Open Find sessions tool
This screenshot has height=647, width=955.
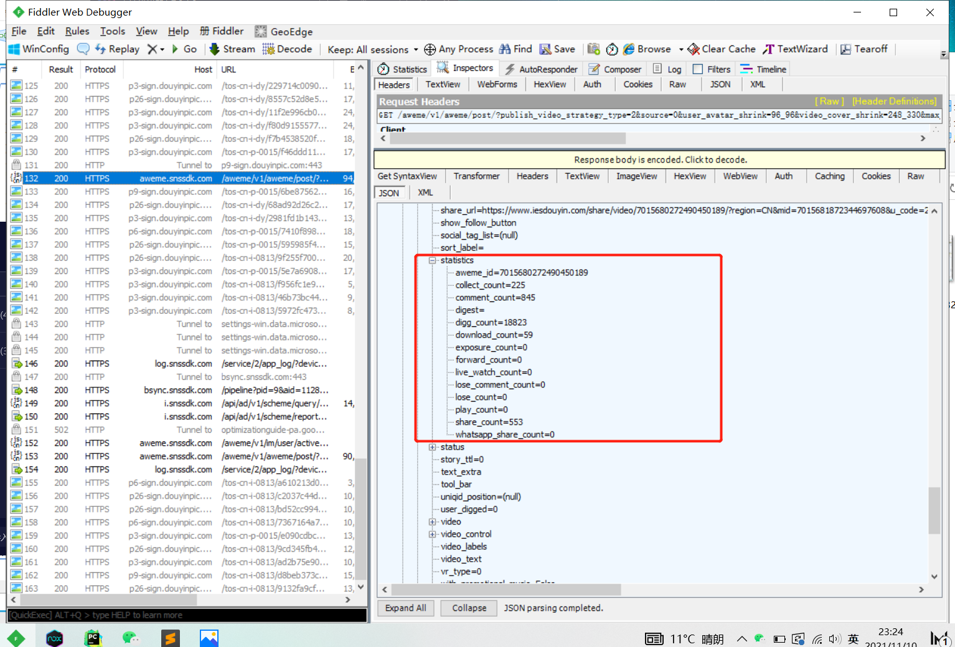(x=515, y=49)
